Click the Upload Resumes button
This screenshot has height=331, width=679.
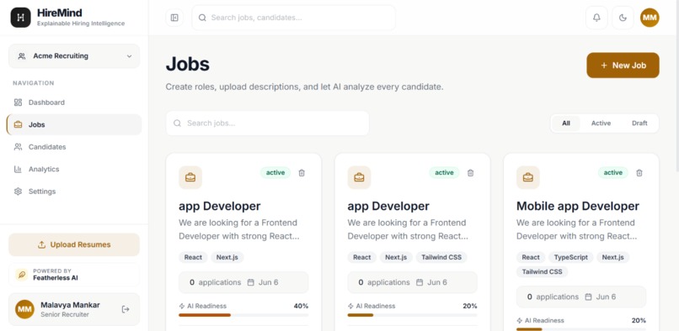74,244
